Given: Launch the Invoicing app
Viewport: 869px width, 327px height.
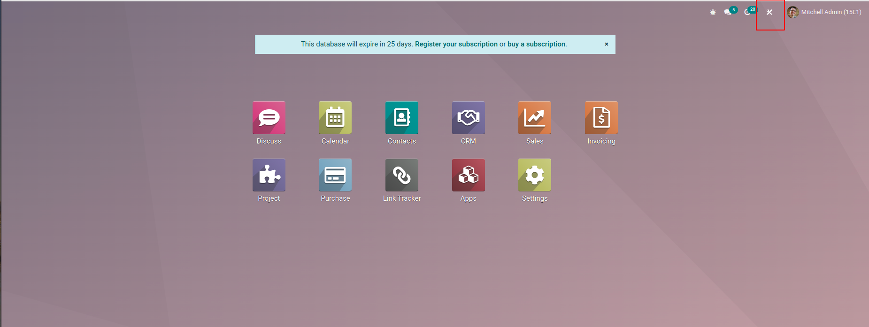Looking at the screenshot, I should click(x=601, y=118).
